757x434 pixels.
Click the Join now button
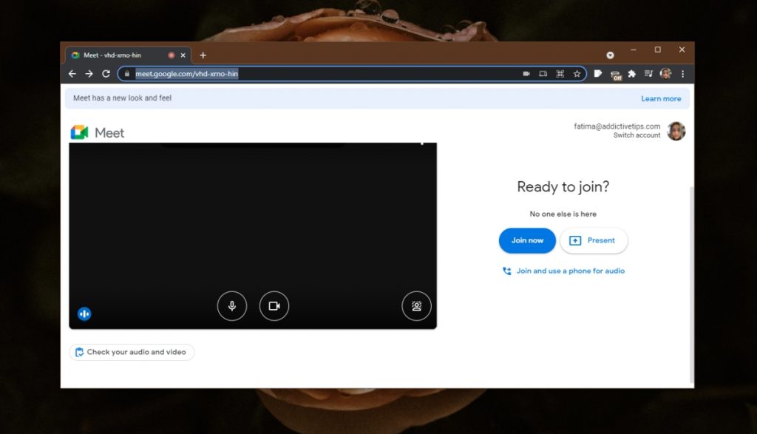(527, 240)
